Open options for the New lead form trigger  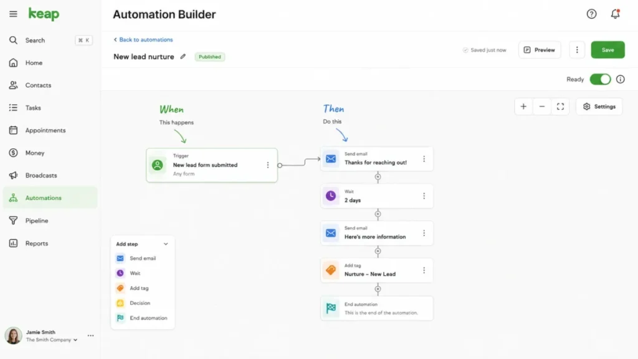click(267, 165)
